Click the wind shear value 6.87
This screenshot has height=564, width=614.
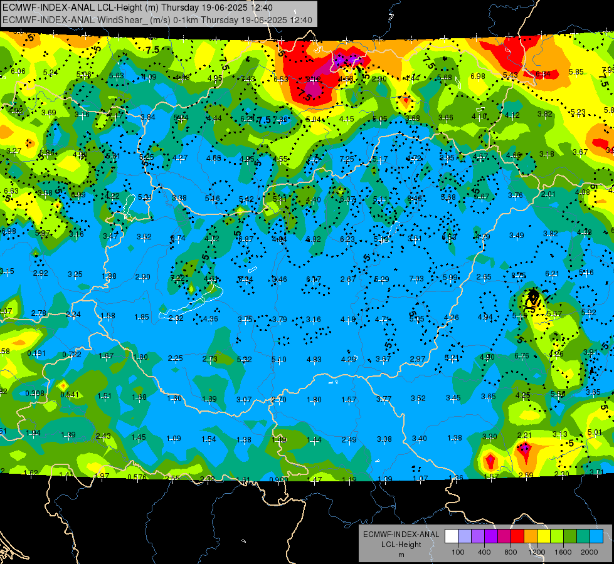[x=246, y=239]
